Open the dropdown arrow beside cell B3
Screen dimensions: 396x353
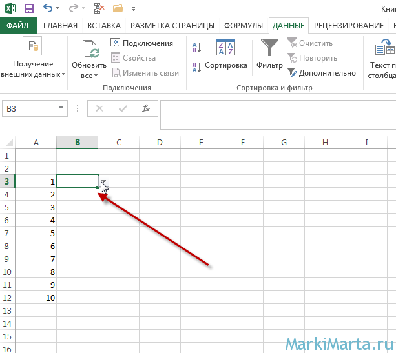104,181
